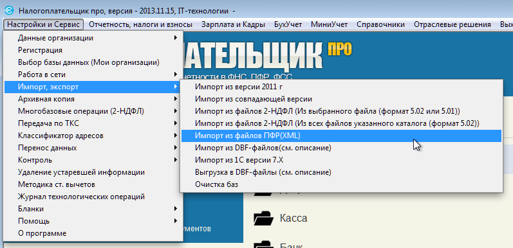
Task: Choose Импорт из версии 2011 г
Action: [341, 87]
